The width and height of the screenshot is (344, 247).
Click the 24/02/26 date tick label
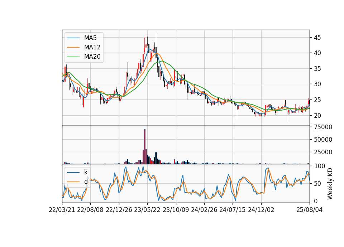(204, 210)
